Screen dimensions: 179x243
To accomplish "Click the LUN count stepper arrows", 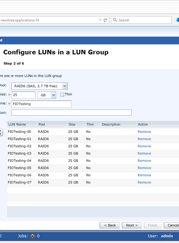I will click(1, 132).
